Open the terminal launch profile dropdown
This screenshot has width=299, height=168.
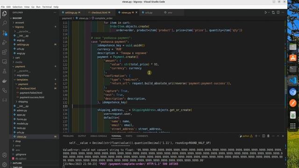click(x=259, y=136)
